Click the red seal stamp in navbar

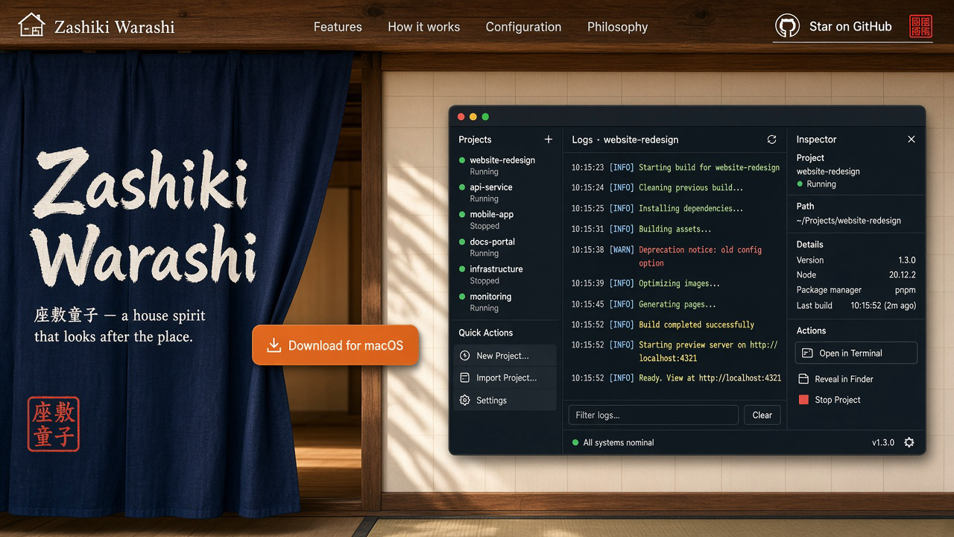tap(921, 26)
